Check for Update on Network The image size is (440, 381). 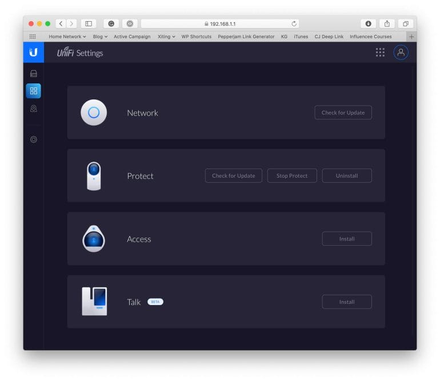tap(343, 113)
